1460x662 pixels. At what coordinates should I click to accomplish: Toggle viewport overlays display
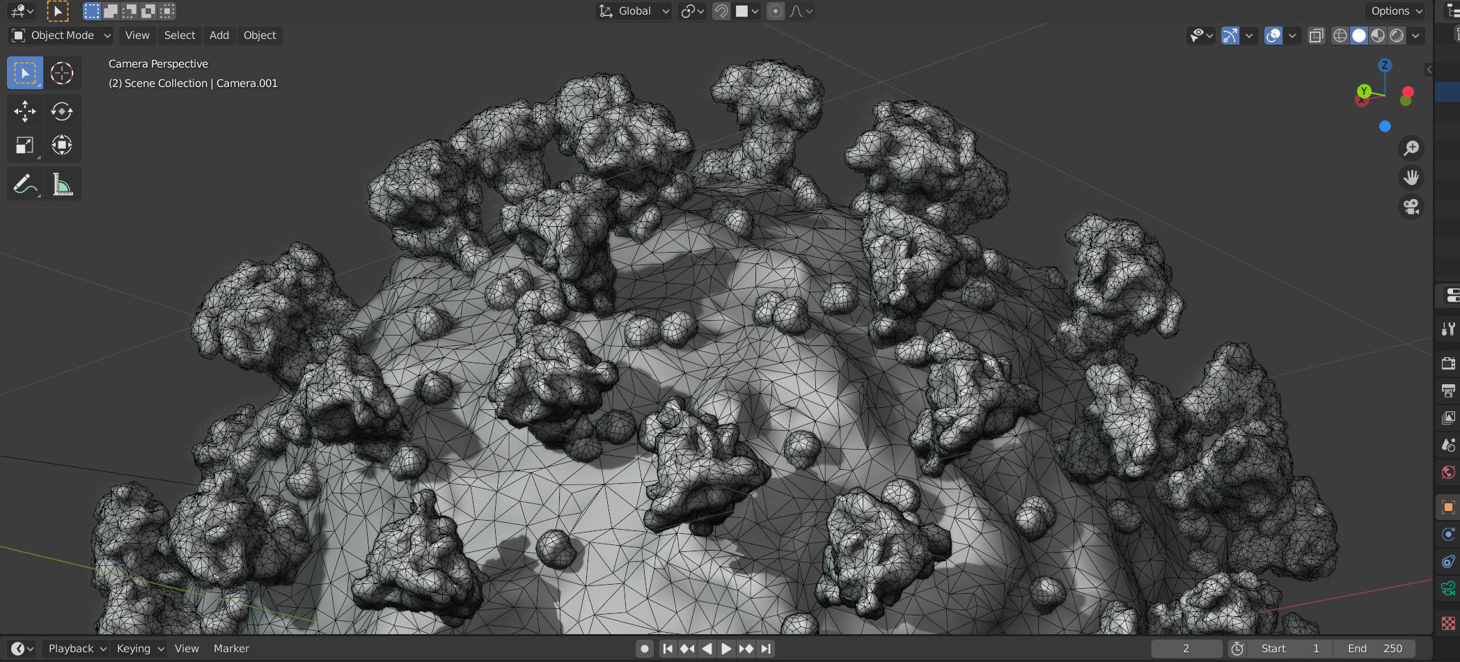[1273, 36]
